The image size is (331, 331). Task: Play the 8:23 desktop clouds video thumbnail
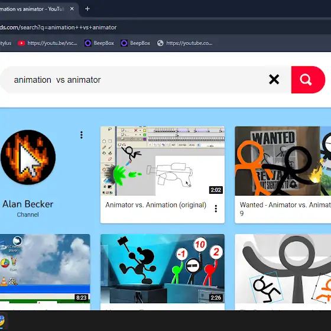[x=45, y=268]
